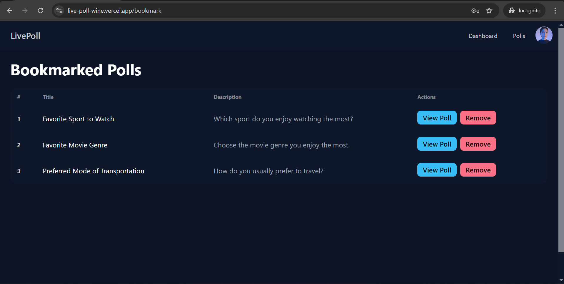
Task: Bookmark this tab with the star icon
Action: [489, 11]
